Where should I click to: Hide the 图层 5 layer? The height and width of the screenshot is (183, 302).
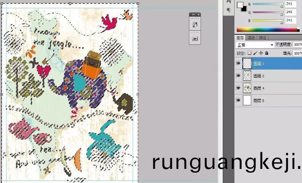click(238, 100)
